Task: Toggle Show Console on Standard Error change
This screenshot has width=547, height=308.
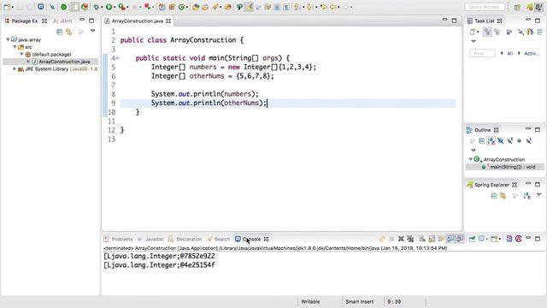Action: click(460, 239)
